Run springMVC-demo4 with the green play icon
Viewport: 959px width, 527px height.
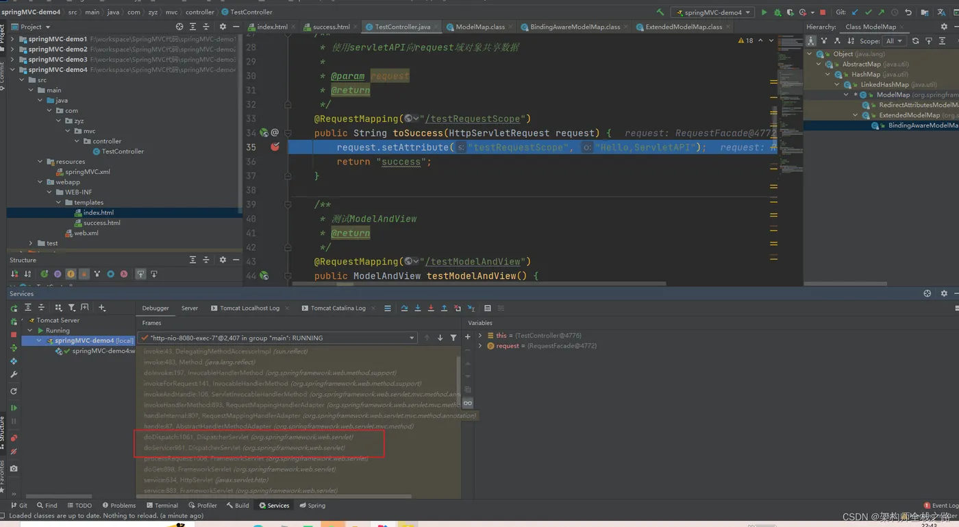pyautogui.click(x=764, y=12)
